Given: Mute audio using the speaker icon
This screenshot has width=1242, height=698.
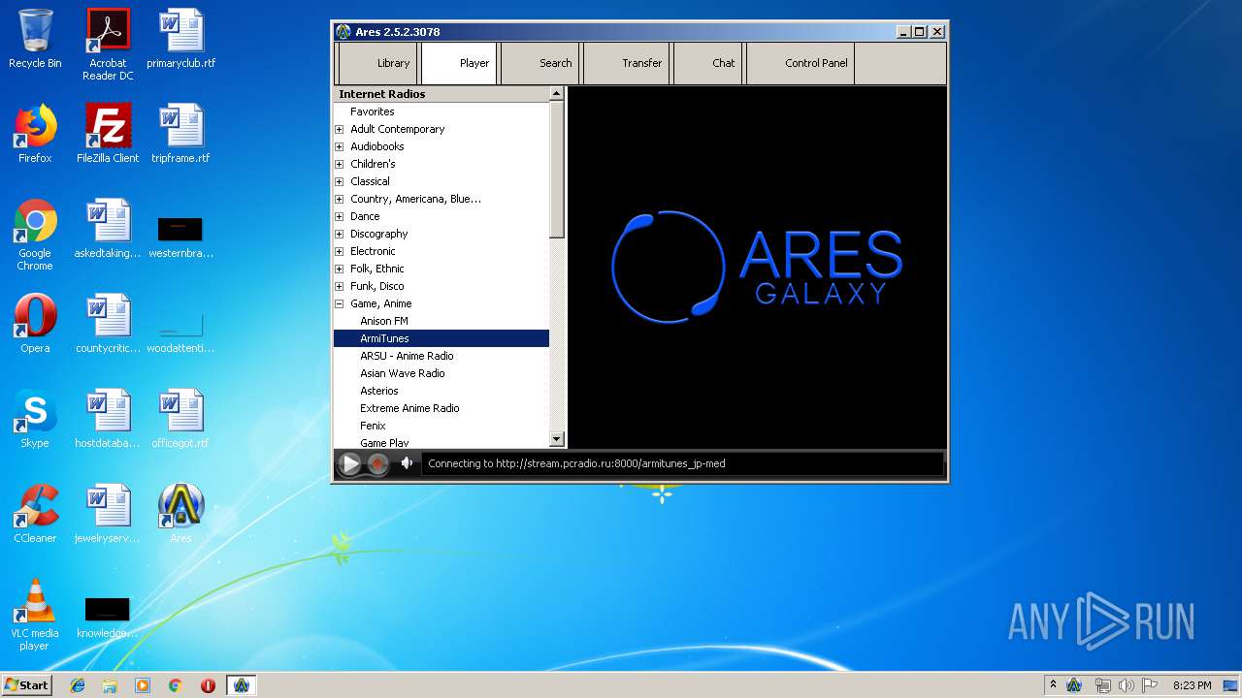Looking at the screenshot, I should pyautogui.click(x=407, y=463).
